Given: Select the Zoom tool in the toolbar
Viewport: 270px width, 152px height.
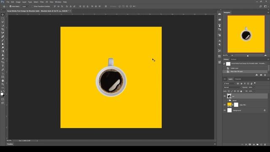Looking at the screenshot, I should pos(3,84).
